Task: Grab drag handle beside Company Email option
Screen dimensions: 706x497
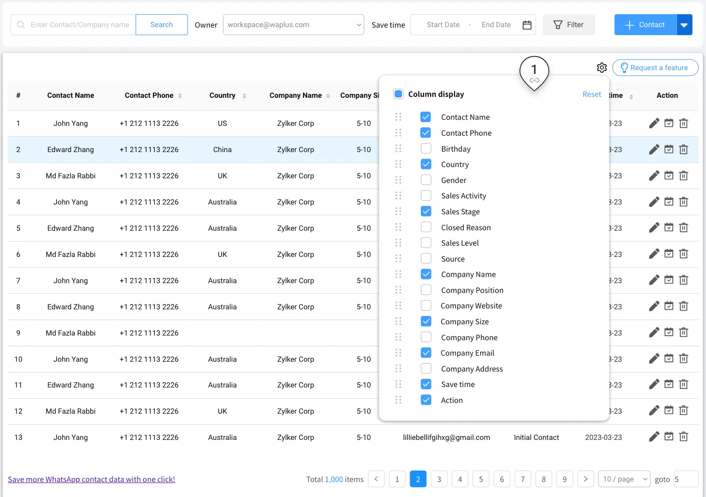Action: (x=398, y=353)
